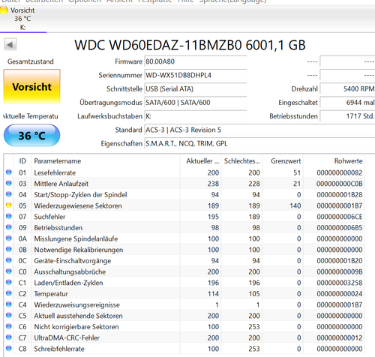Click the Eingeschaltet field 6944 mal
Image resolution: width=375 pixels, height=357 pixels.
point(347,103)
